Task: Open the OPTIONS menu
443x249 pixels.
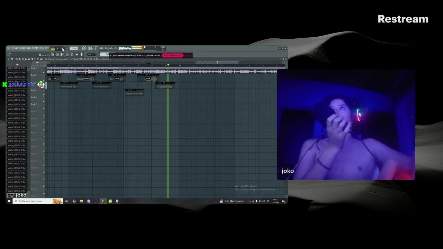Action: [35, 48]
